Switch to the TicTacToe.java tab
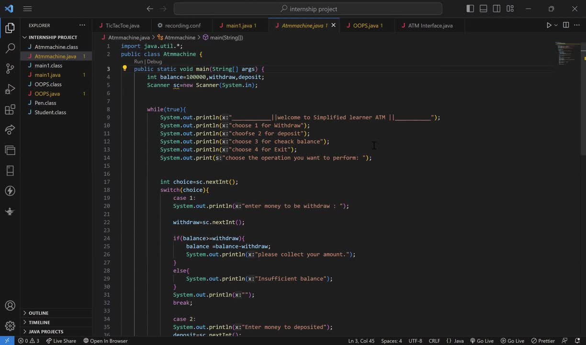This screenshot has height=345, width=586. click(x=122, y=25)
